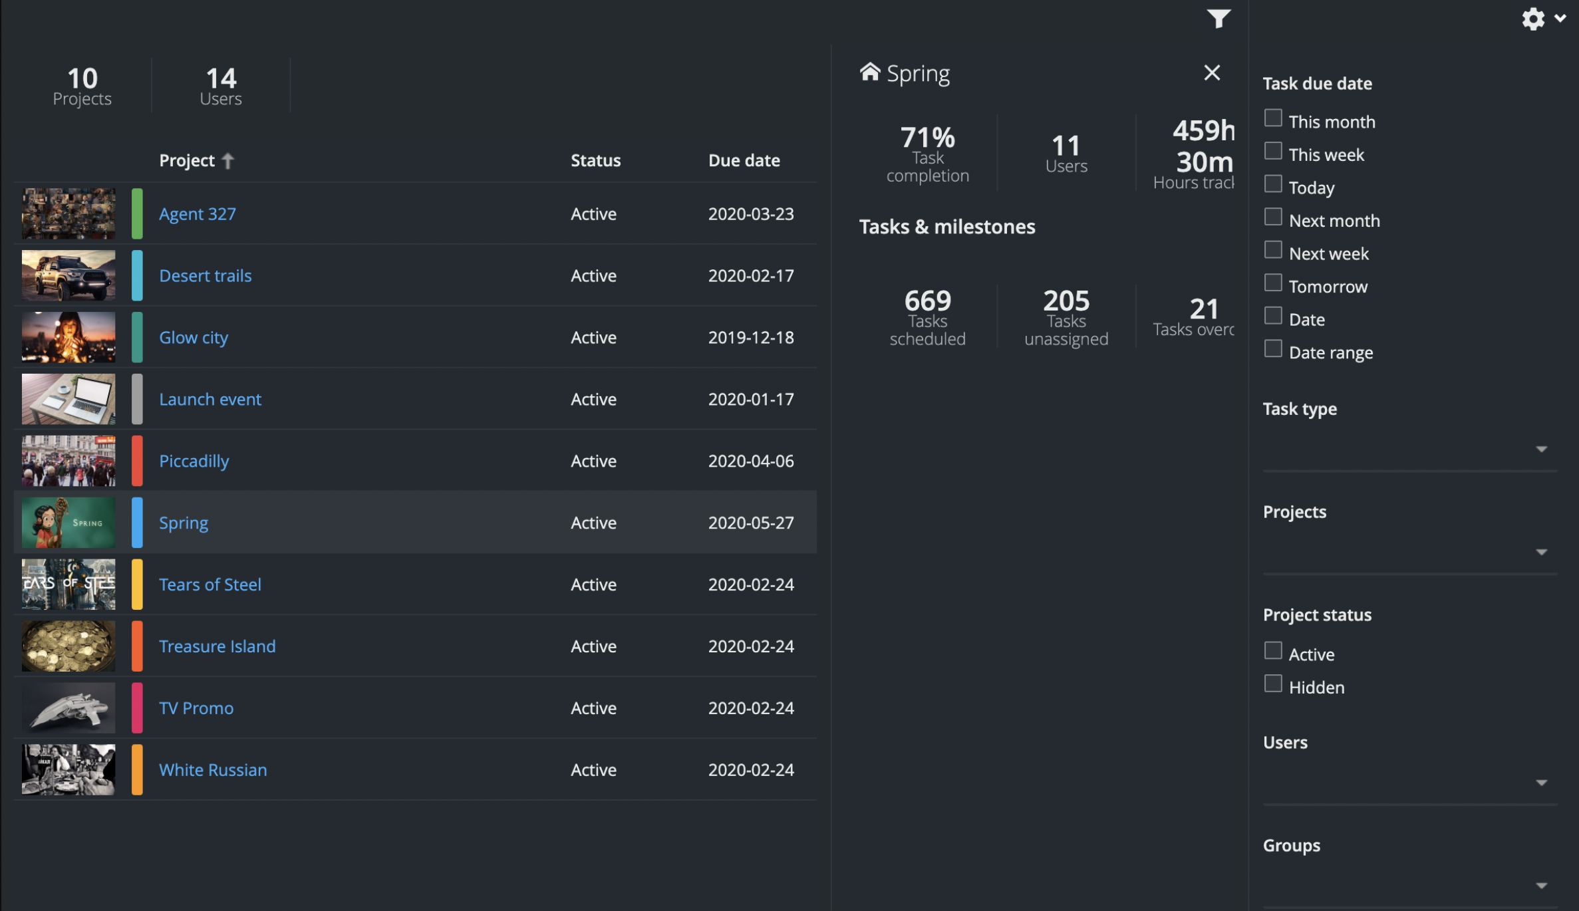Sort by the Project column header
1579x911 pixels.
187,160
